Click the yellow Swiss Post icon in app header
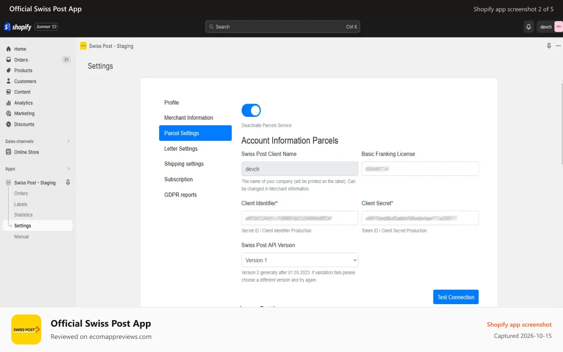 tap(84, 46)
